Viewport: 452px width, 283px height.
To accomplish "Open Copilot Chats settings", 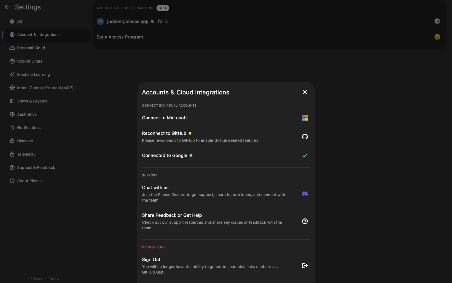I will point(47,61).
